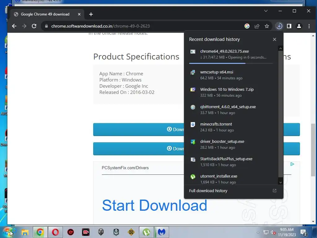Bookmark this page with the star icon
Viewport: 317px width, 238px height.
click(267, 26)
